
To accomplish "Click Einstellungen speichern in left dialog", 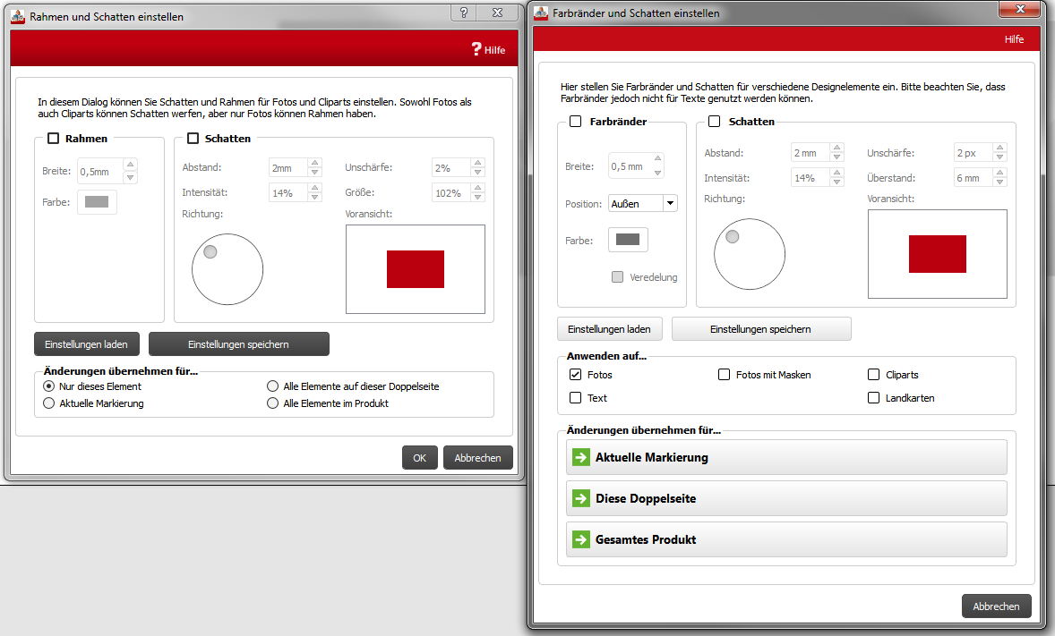I will point(239,344).
